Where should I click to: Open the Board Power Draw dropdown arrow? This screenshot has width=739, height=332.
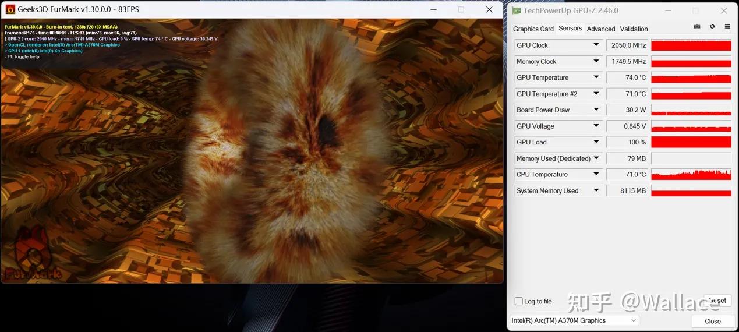coord(596,110)
